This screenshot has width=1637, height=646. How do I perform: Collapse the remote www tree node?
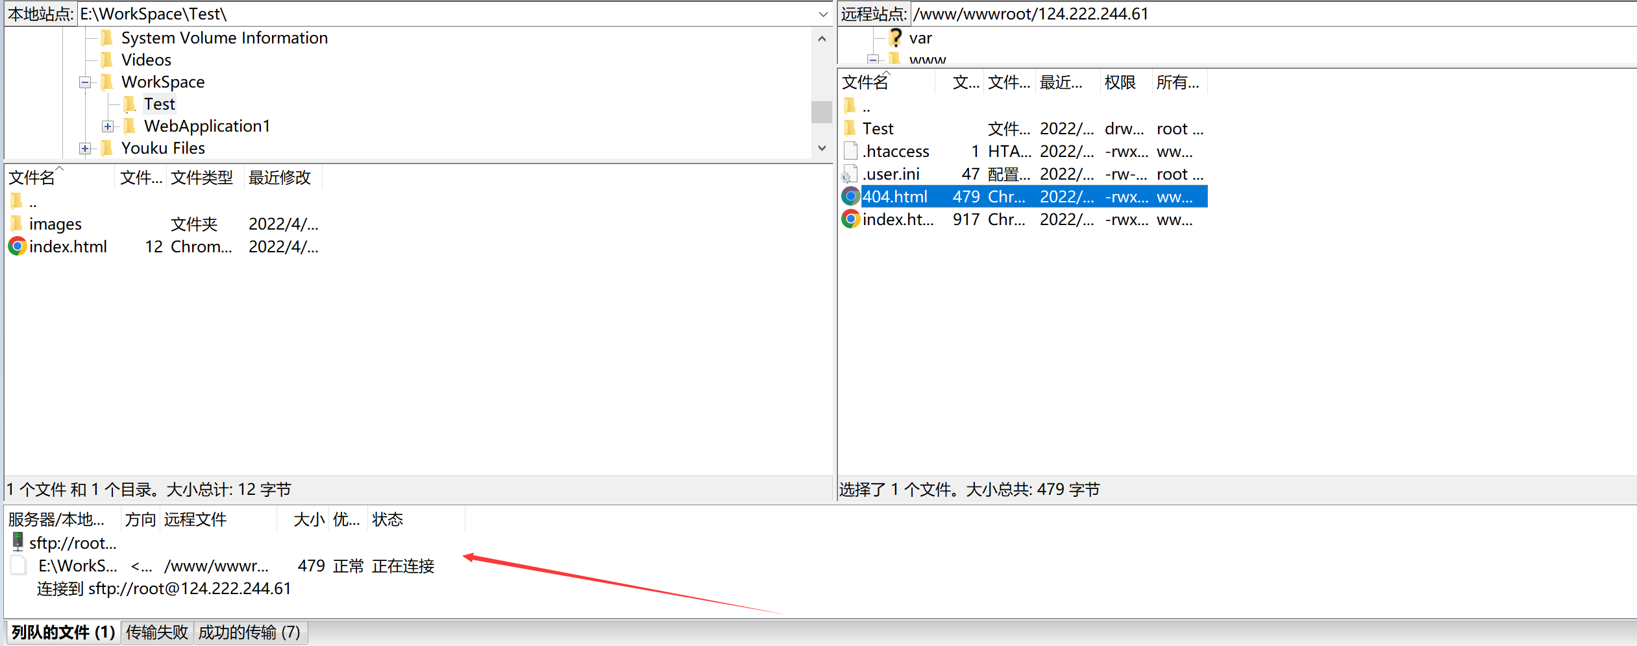coord(874,60)
